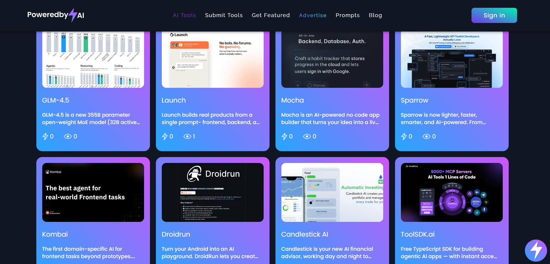Click the views eye icon on Launch

point(187,136)
